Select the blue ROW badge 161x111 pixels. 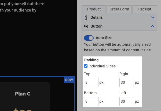pos(69,80)
